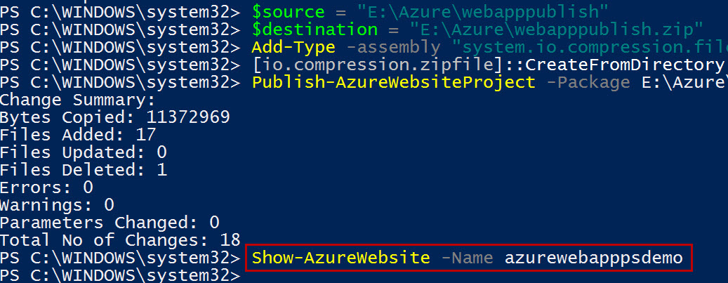This screenshot has height=283, width=728.
Task: Click the -Package parameter
Action: pos(588,83)
